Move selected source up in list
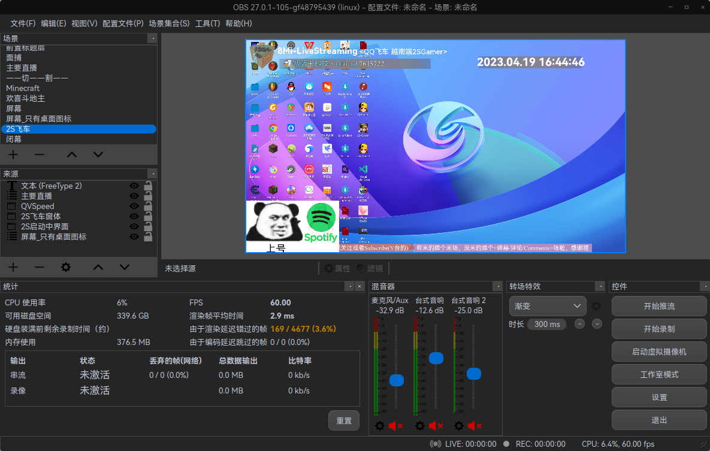This screenshot has width=710, height=451. click(x=98, y=267)
